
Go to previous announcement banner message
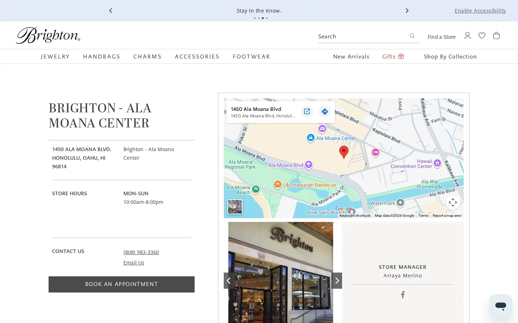pyautogui.click(x=110, y=11)
